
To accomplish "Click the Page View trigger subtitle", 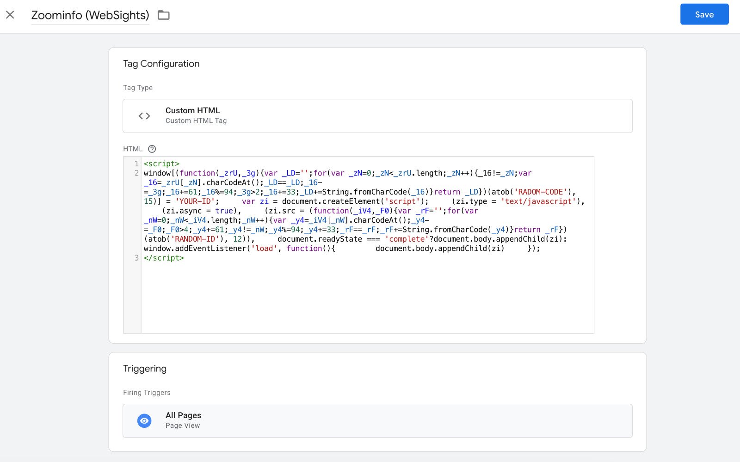I will click(183, 426).
